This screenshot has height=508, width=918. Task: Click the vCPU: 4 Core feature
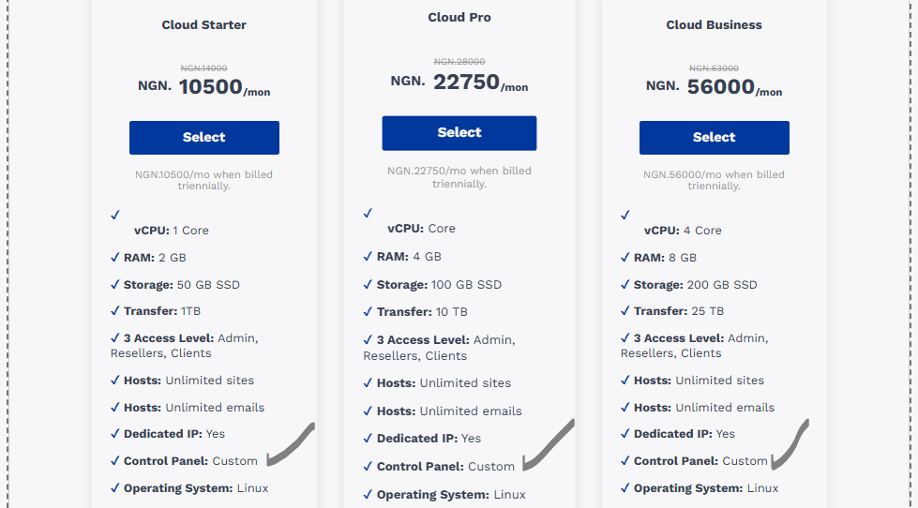pos(683,230)
